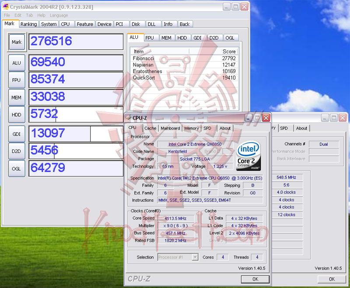Viewport: 350px width, 288px height.
Task: Open the Language menu in CrystalMark
Action: point(59,15)
